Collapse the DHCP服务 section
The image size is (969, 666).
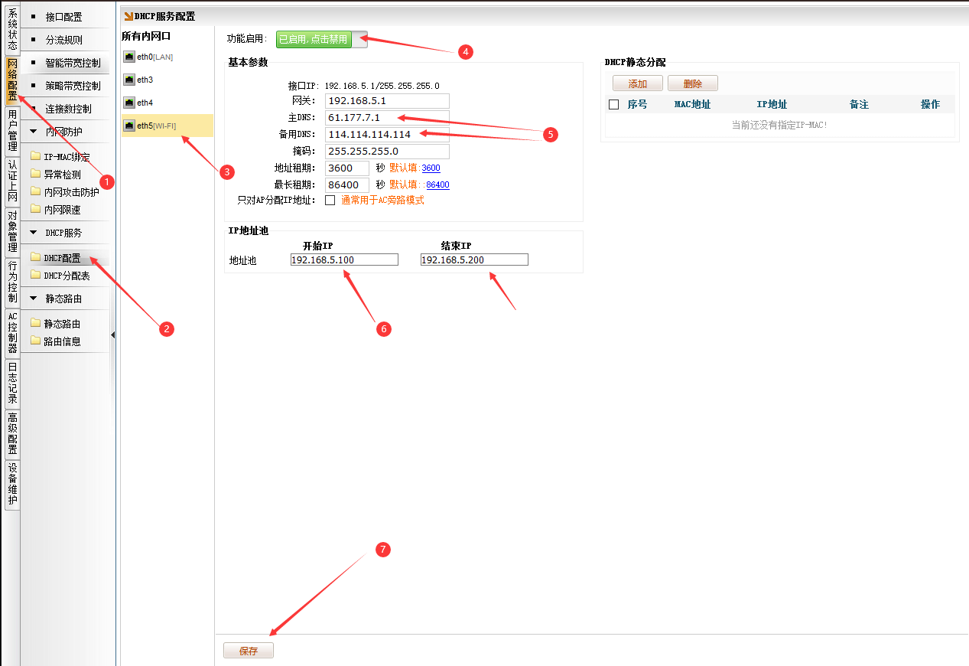click(x=34, y=232)
